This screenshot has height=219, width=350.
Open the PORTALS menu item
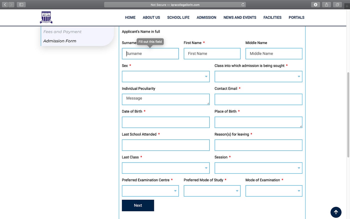pyautogui.click(x=296, y=18)
